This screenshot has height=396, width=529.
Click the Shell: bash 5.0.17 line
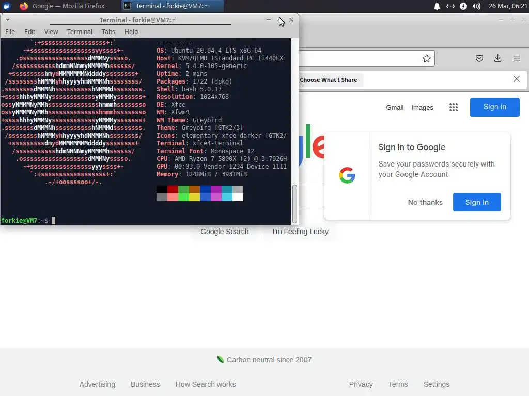189,89
